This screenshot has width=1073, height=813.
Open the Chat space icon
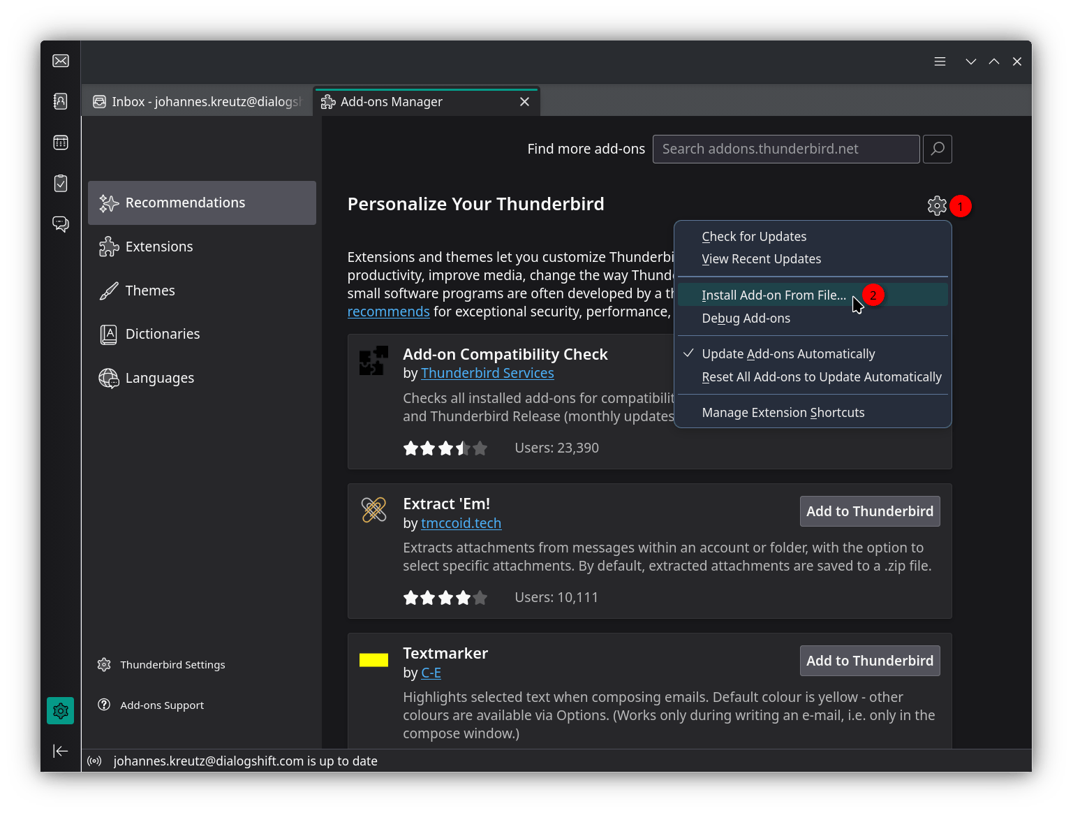[61, 224]
